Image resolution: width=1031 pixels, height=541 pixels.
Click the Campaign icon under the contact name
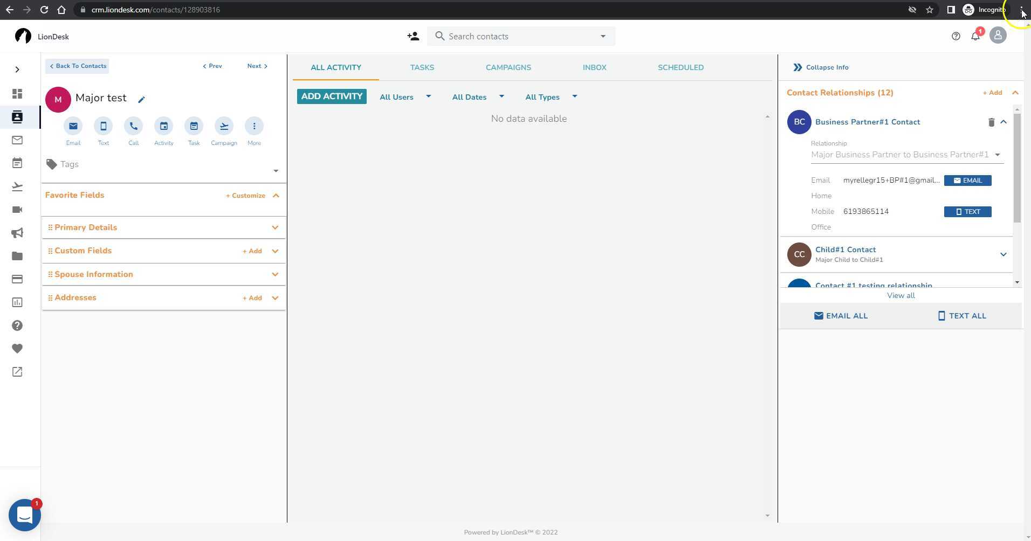coord(223,126)
